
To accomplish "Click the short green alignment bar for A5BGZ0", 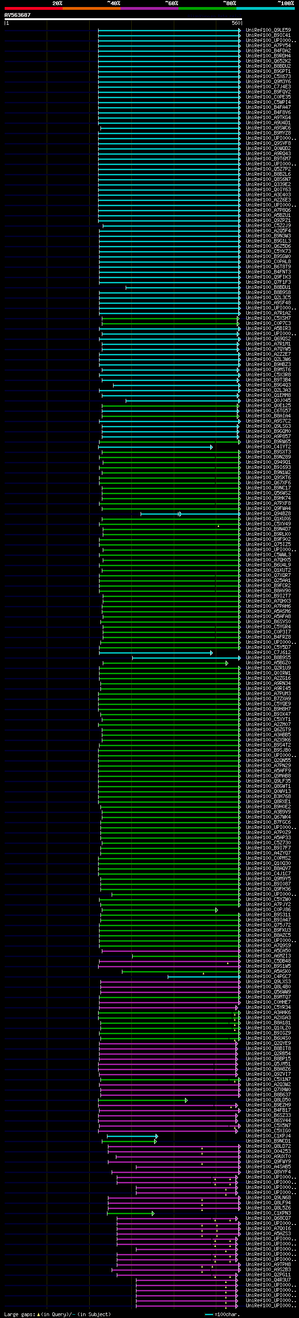I will (165, 663).
